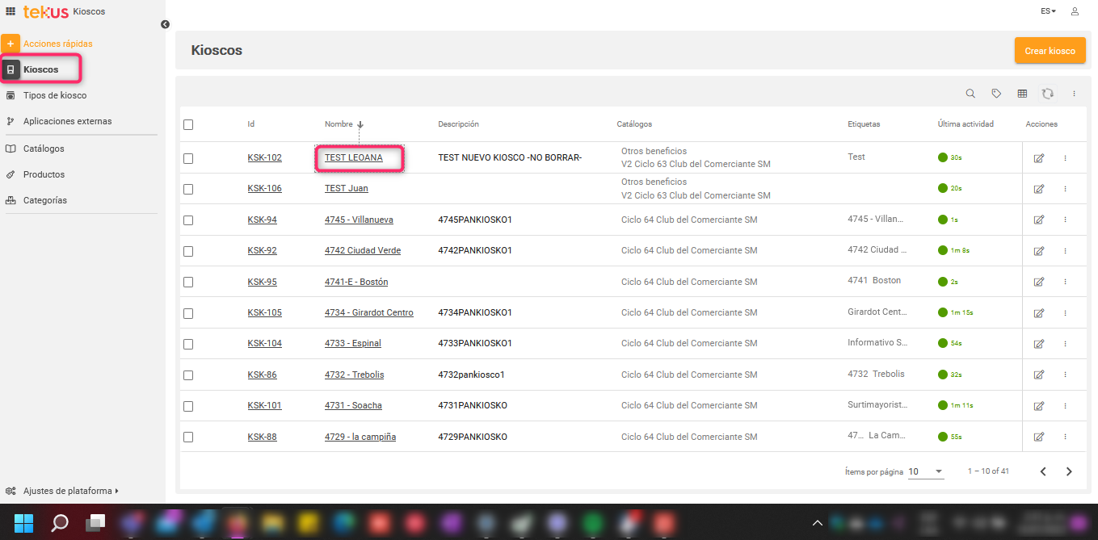Refresh the kiosk list
The height and width of the screenshot is (540, 1098).
pos(1048,94)
